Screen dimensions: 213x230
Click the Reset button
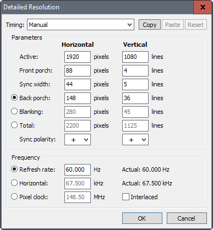[196, 25]
